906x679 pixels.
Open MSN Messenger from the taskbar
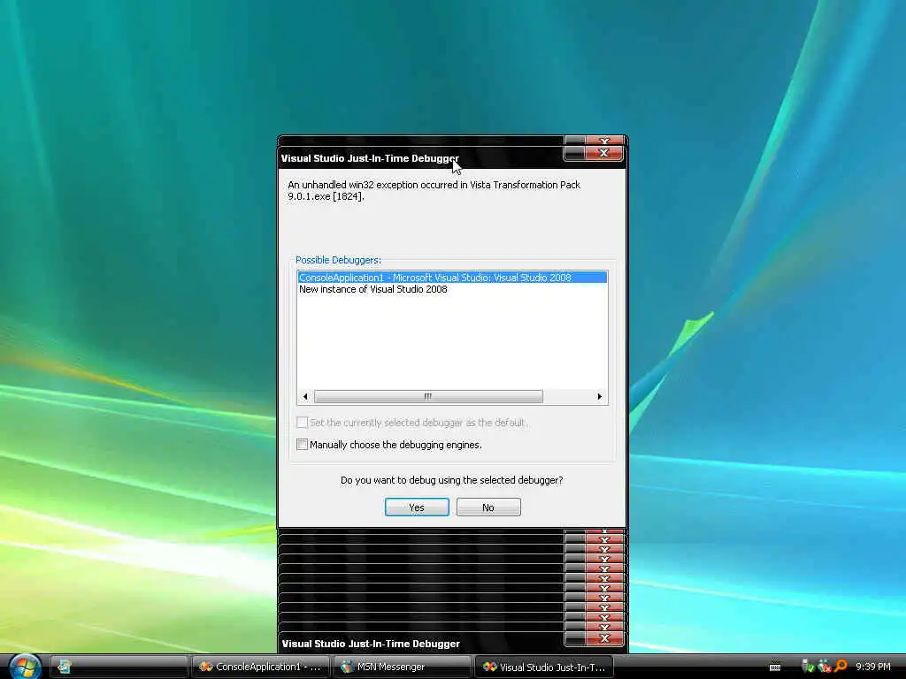(403, 667)
